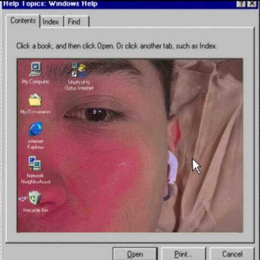The width and height of the screenshot is (260, 260).
Task: Select the Network Neighborhood icon
Action: coord(35,164)
